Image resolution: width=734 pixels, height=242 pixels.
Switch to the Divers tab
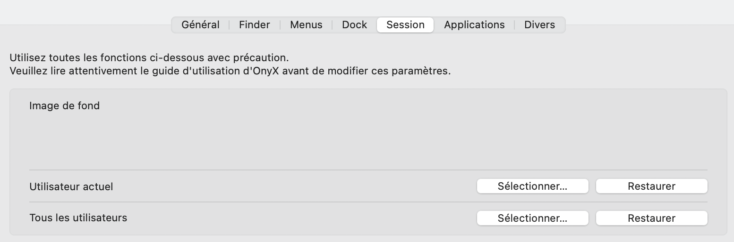coord(539,25)
